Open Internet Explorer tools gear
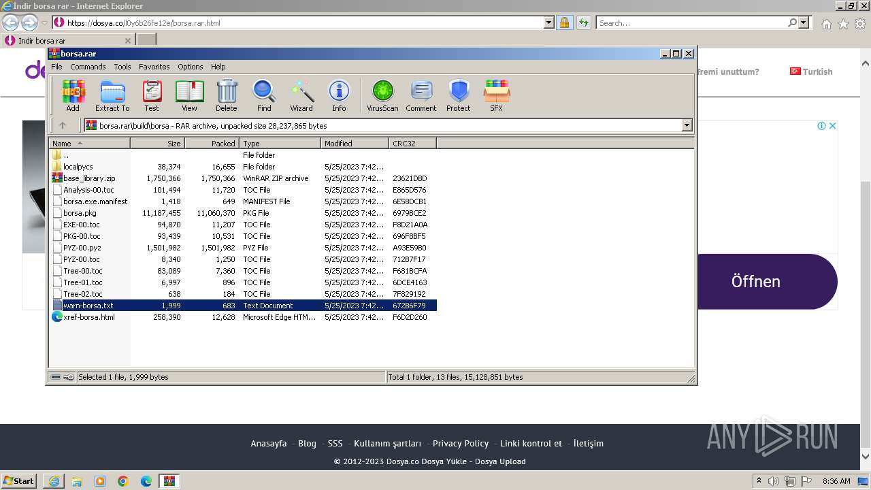The image size is (871, 490). pos(860,24)
